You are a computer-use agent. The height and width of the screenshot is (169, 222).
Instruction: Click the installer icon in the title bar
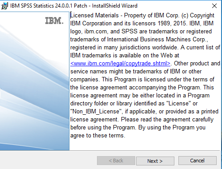pos(4,6)
